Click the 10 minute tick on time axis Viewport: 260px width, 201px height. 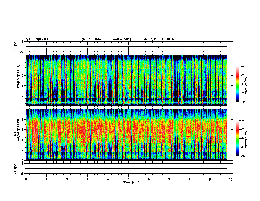click(231, 179)
